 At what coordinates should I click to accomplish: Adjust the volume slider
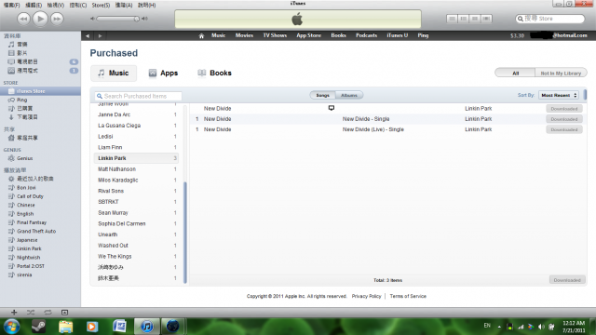tap(118, 19)
